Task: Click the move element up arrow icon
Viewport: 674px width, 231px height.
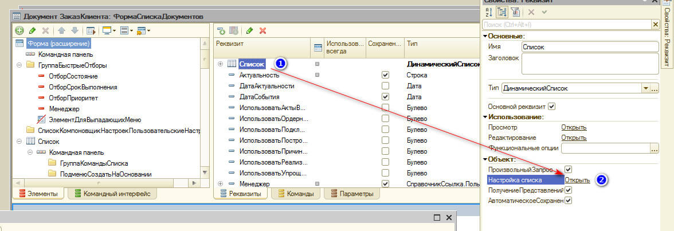Action: [x=61, y=30]
